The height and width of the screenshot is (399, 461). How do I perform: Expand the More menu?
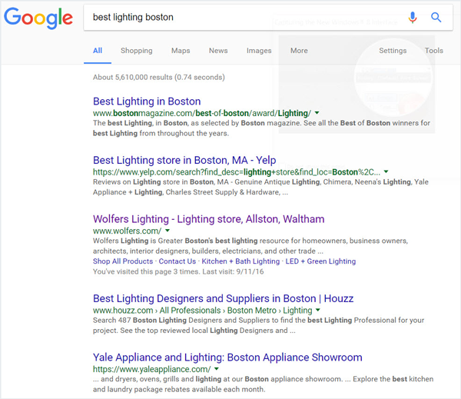point(299,51)
